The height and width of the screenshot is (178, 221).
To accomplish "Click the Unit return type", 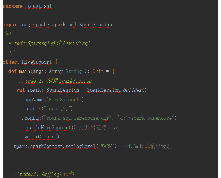I will click(x=98, y=71).
